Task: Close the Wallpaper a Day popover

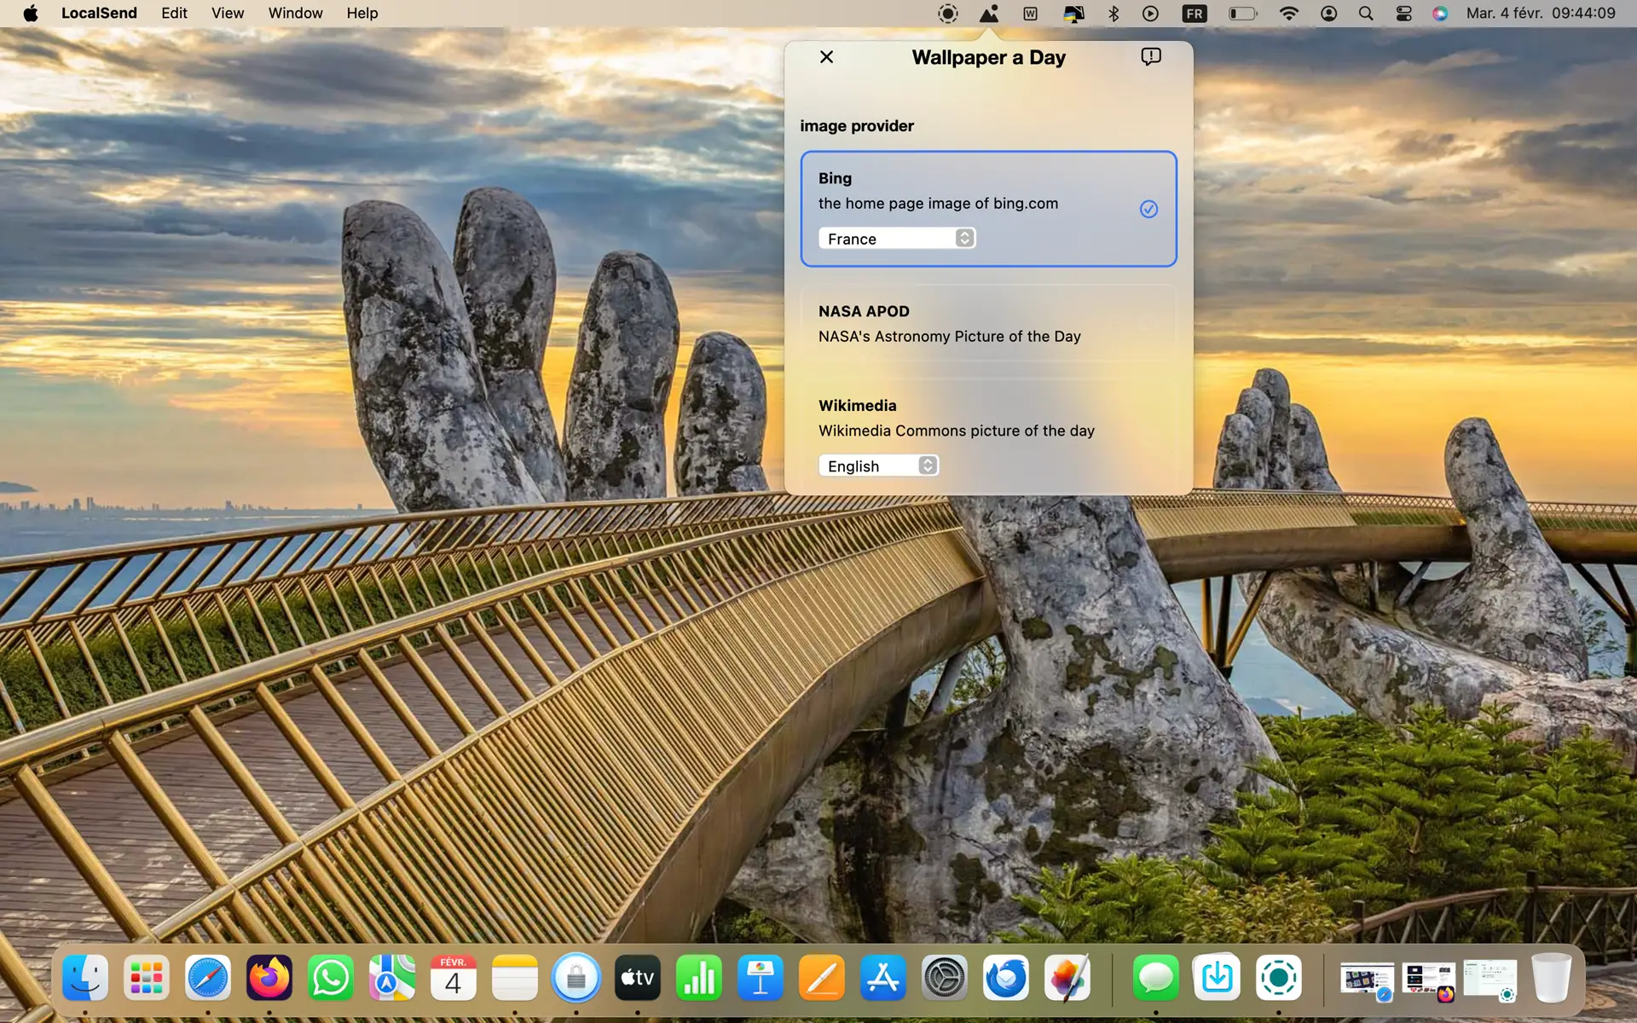Action: tap(826, 57)
